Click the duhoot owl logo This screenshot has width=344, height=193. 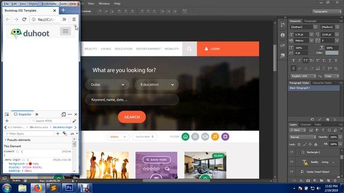pos(16,33)
